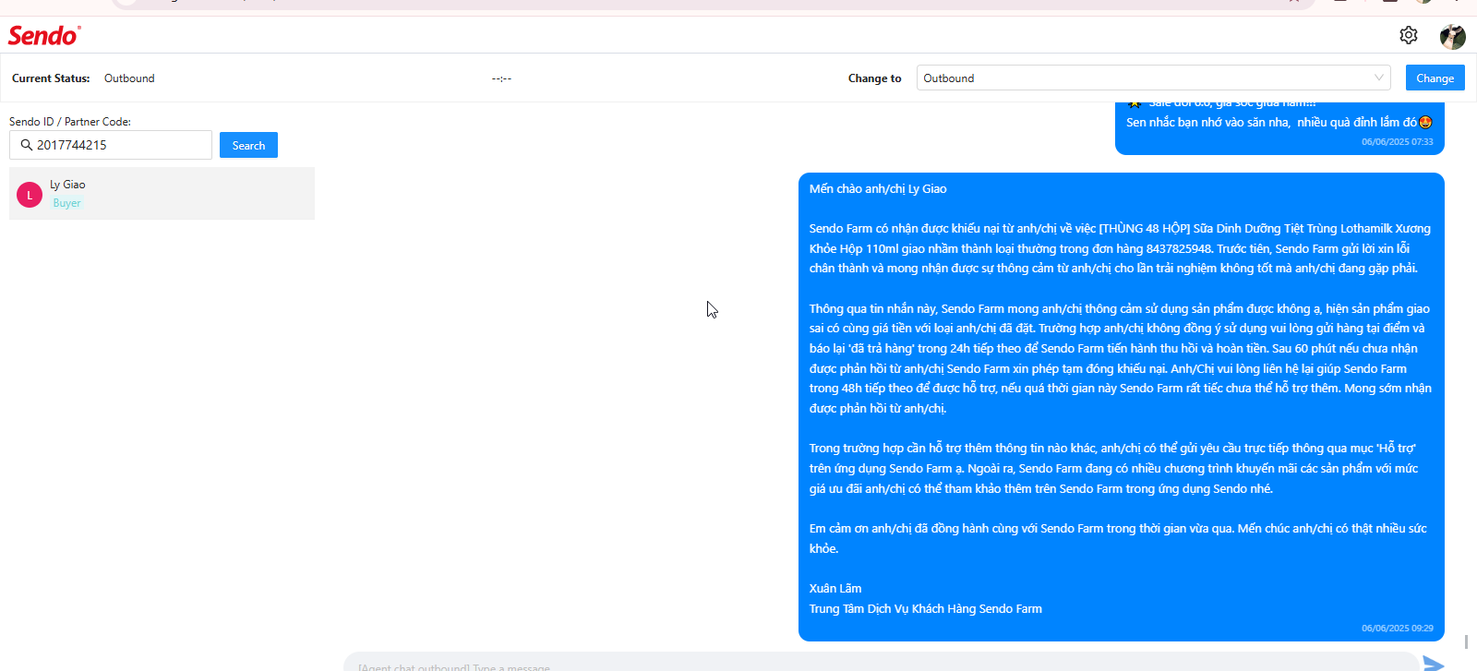1477x671 pixels.
Task: Click the --:-- timer text
Action: pyautogui.click(x=501, y=78)
